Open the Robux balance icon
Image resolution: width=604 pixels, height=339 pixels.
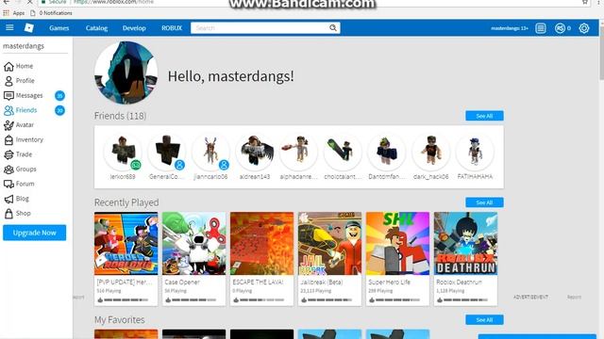point(560,28)
